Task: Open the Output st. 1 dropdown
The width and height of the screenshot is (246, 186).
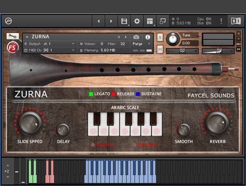Action: click(x=50, y=44)
